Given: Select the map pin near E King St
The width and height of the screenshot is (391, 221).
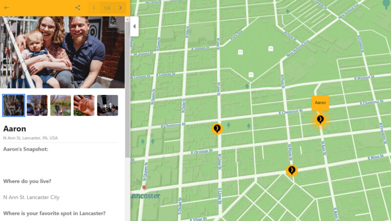Looking at the screenshot, I should [291, 171].
